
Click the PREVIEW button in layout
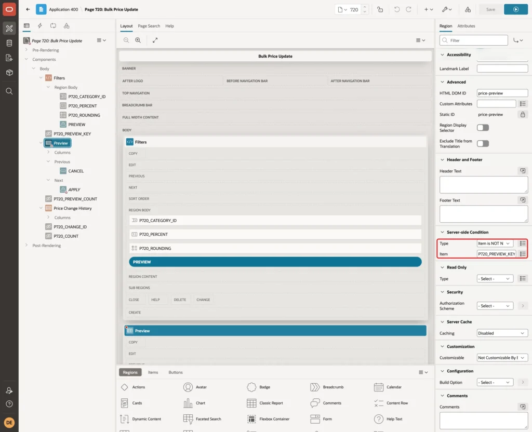(x=275, y=262)
